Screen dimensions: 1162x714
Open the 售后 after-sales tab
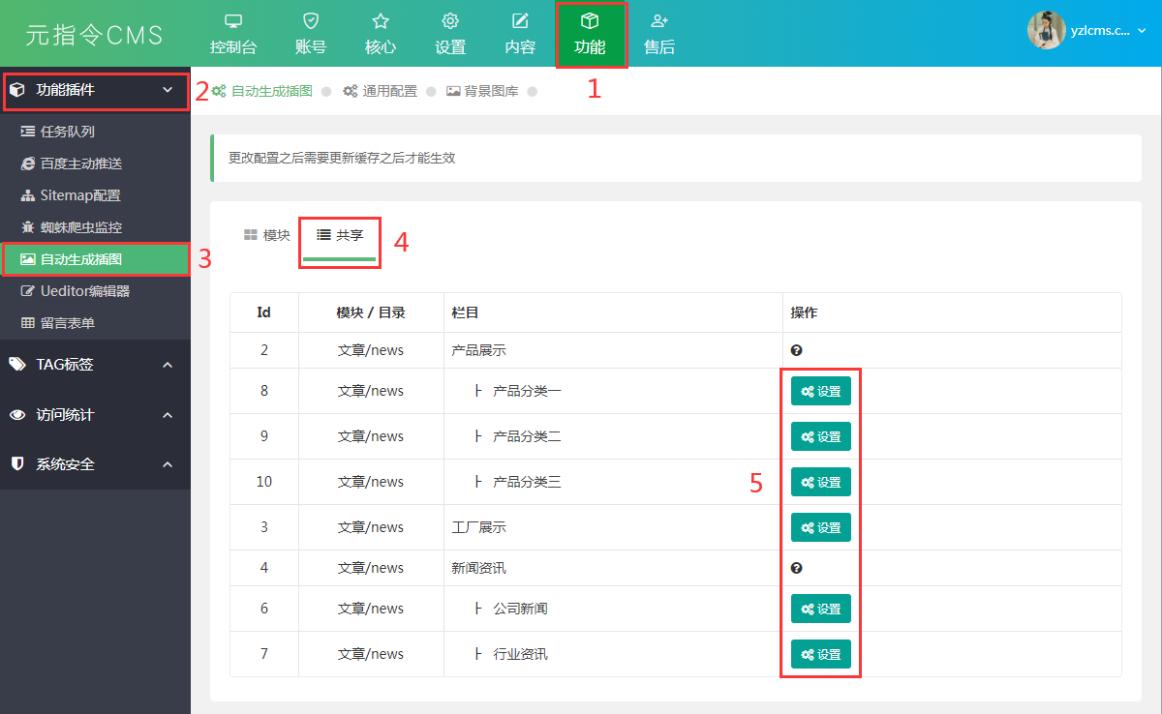tap(659, 34)
